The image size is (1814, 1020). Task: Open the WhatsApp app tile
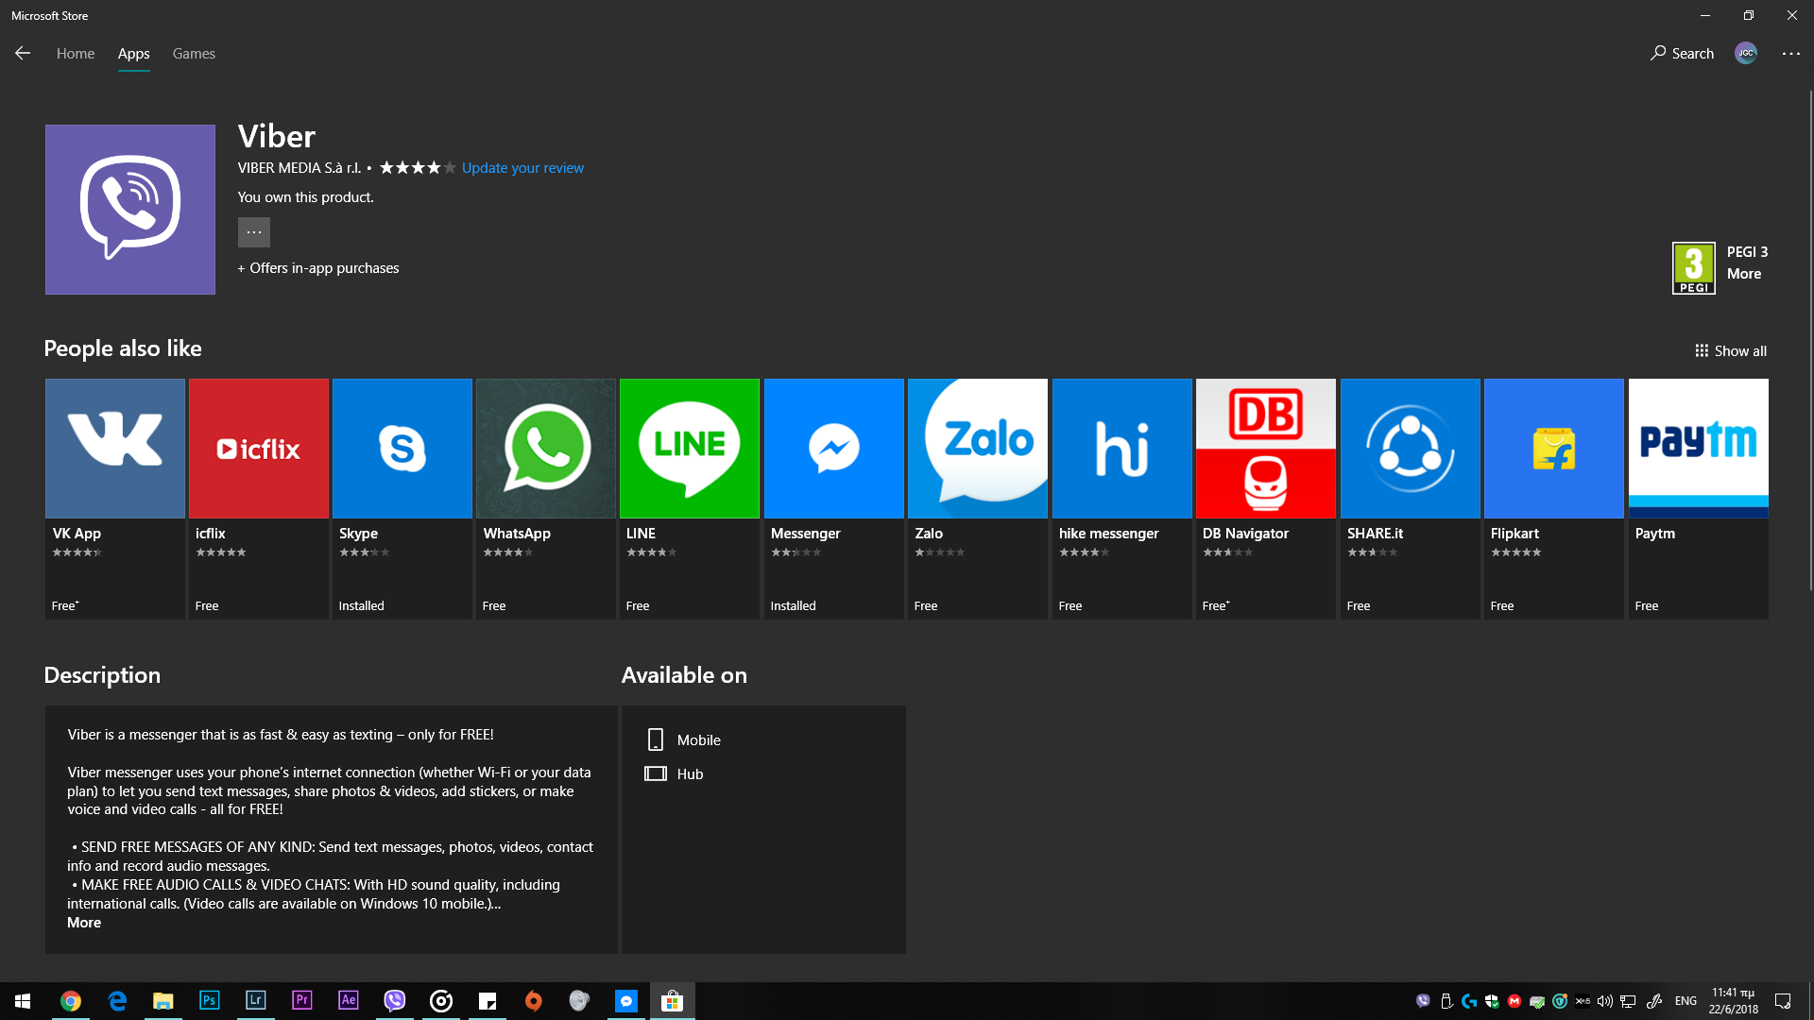coord(546,499)
